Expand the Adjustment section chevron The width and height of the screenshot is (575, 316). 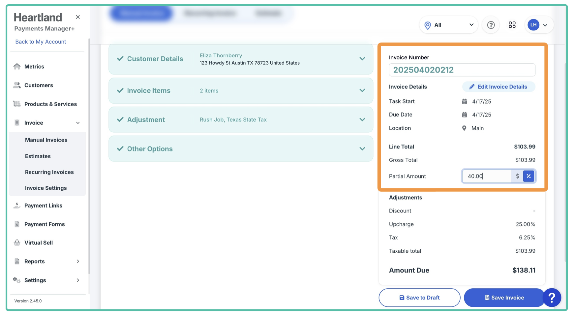pos(362,120)
